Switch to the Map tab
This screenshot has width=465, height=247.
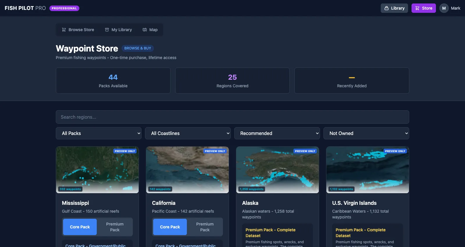click(x=150, y=30)
